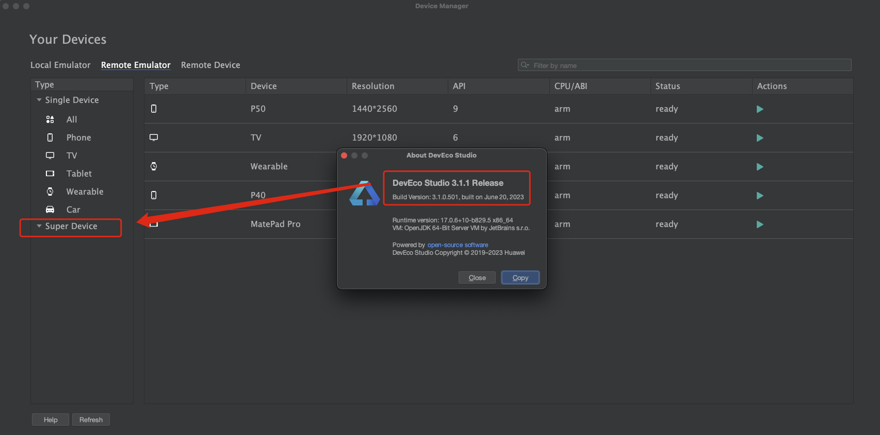
Task: Run the MatePad Pro emulator play icon
Action: (x=760, y=224)
